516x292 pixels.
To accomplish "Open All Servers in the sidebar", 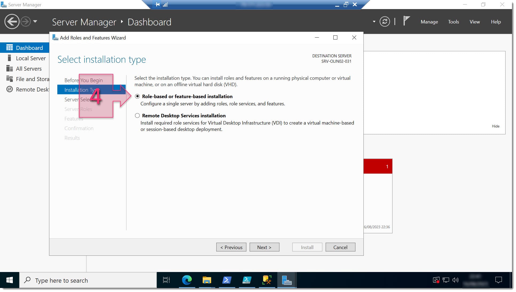I will (x=25, y=69).
